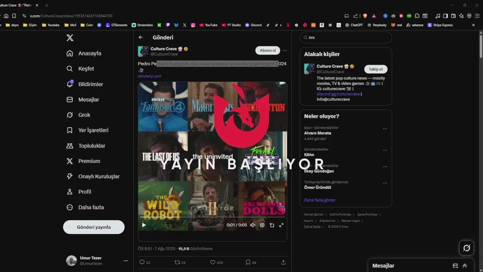
Task: Click the address bar URL
Action: 71,16
